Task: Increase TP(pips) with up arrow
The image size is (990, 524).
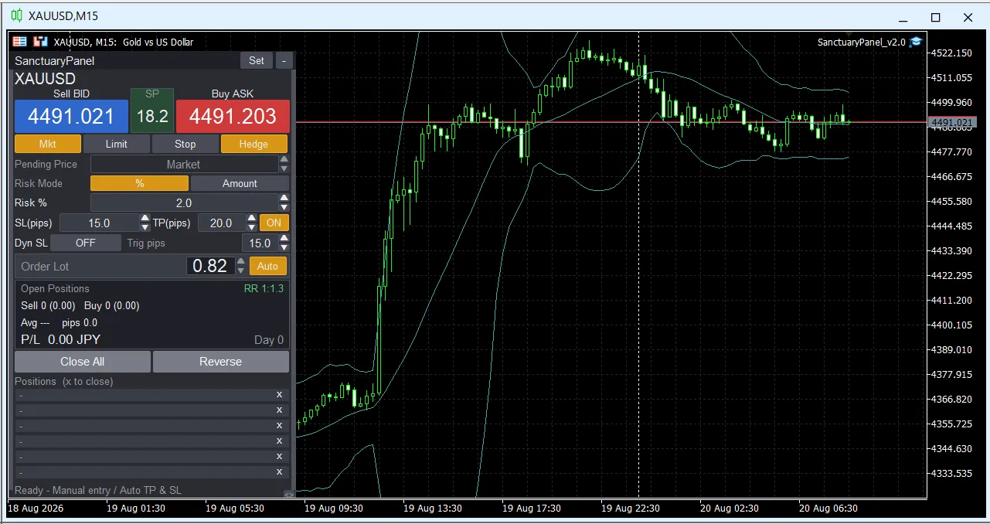Action: coord(251,219)
